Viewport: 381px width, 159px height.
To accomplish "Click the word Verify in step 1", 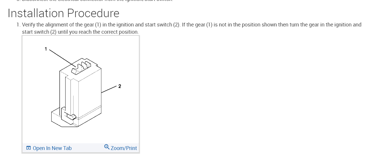I will [x=29, y=25].
